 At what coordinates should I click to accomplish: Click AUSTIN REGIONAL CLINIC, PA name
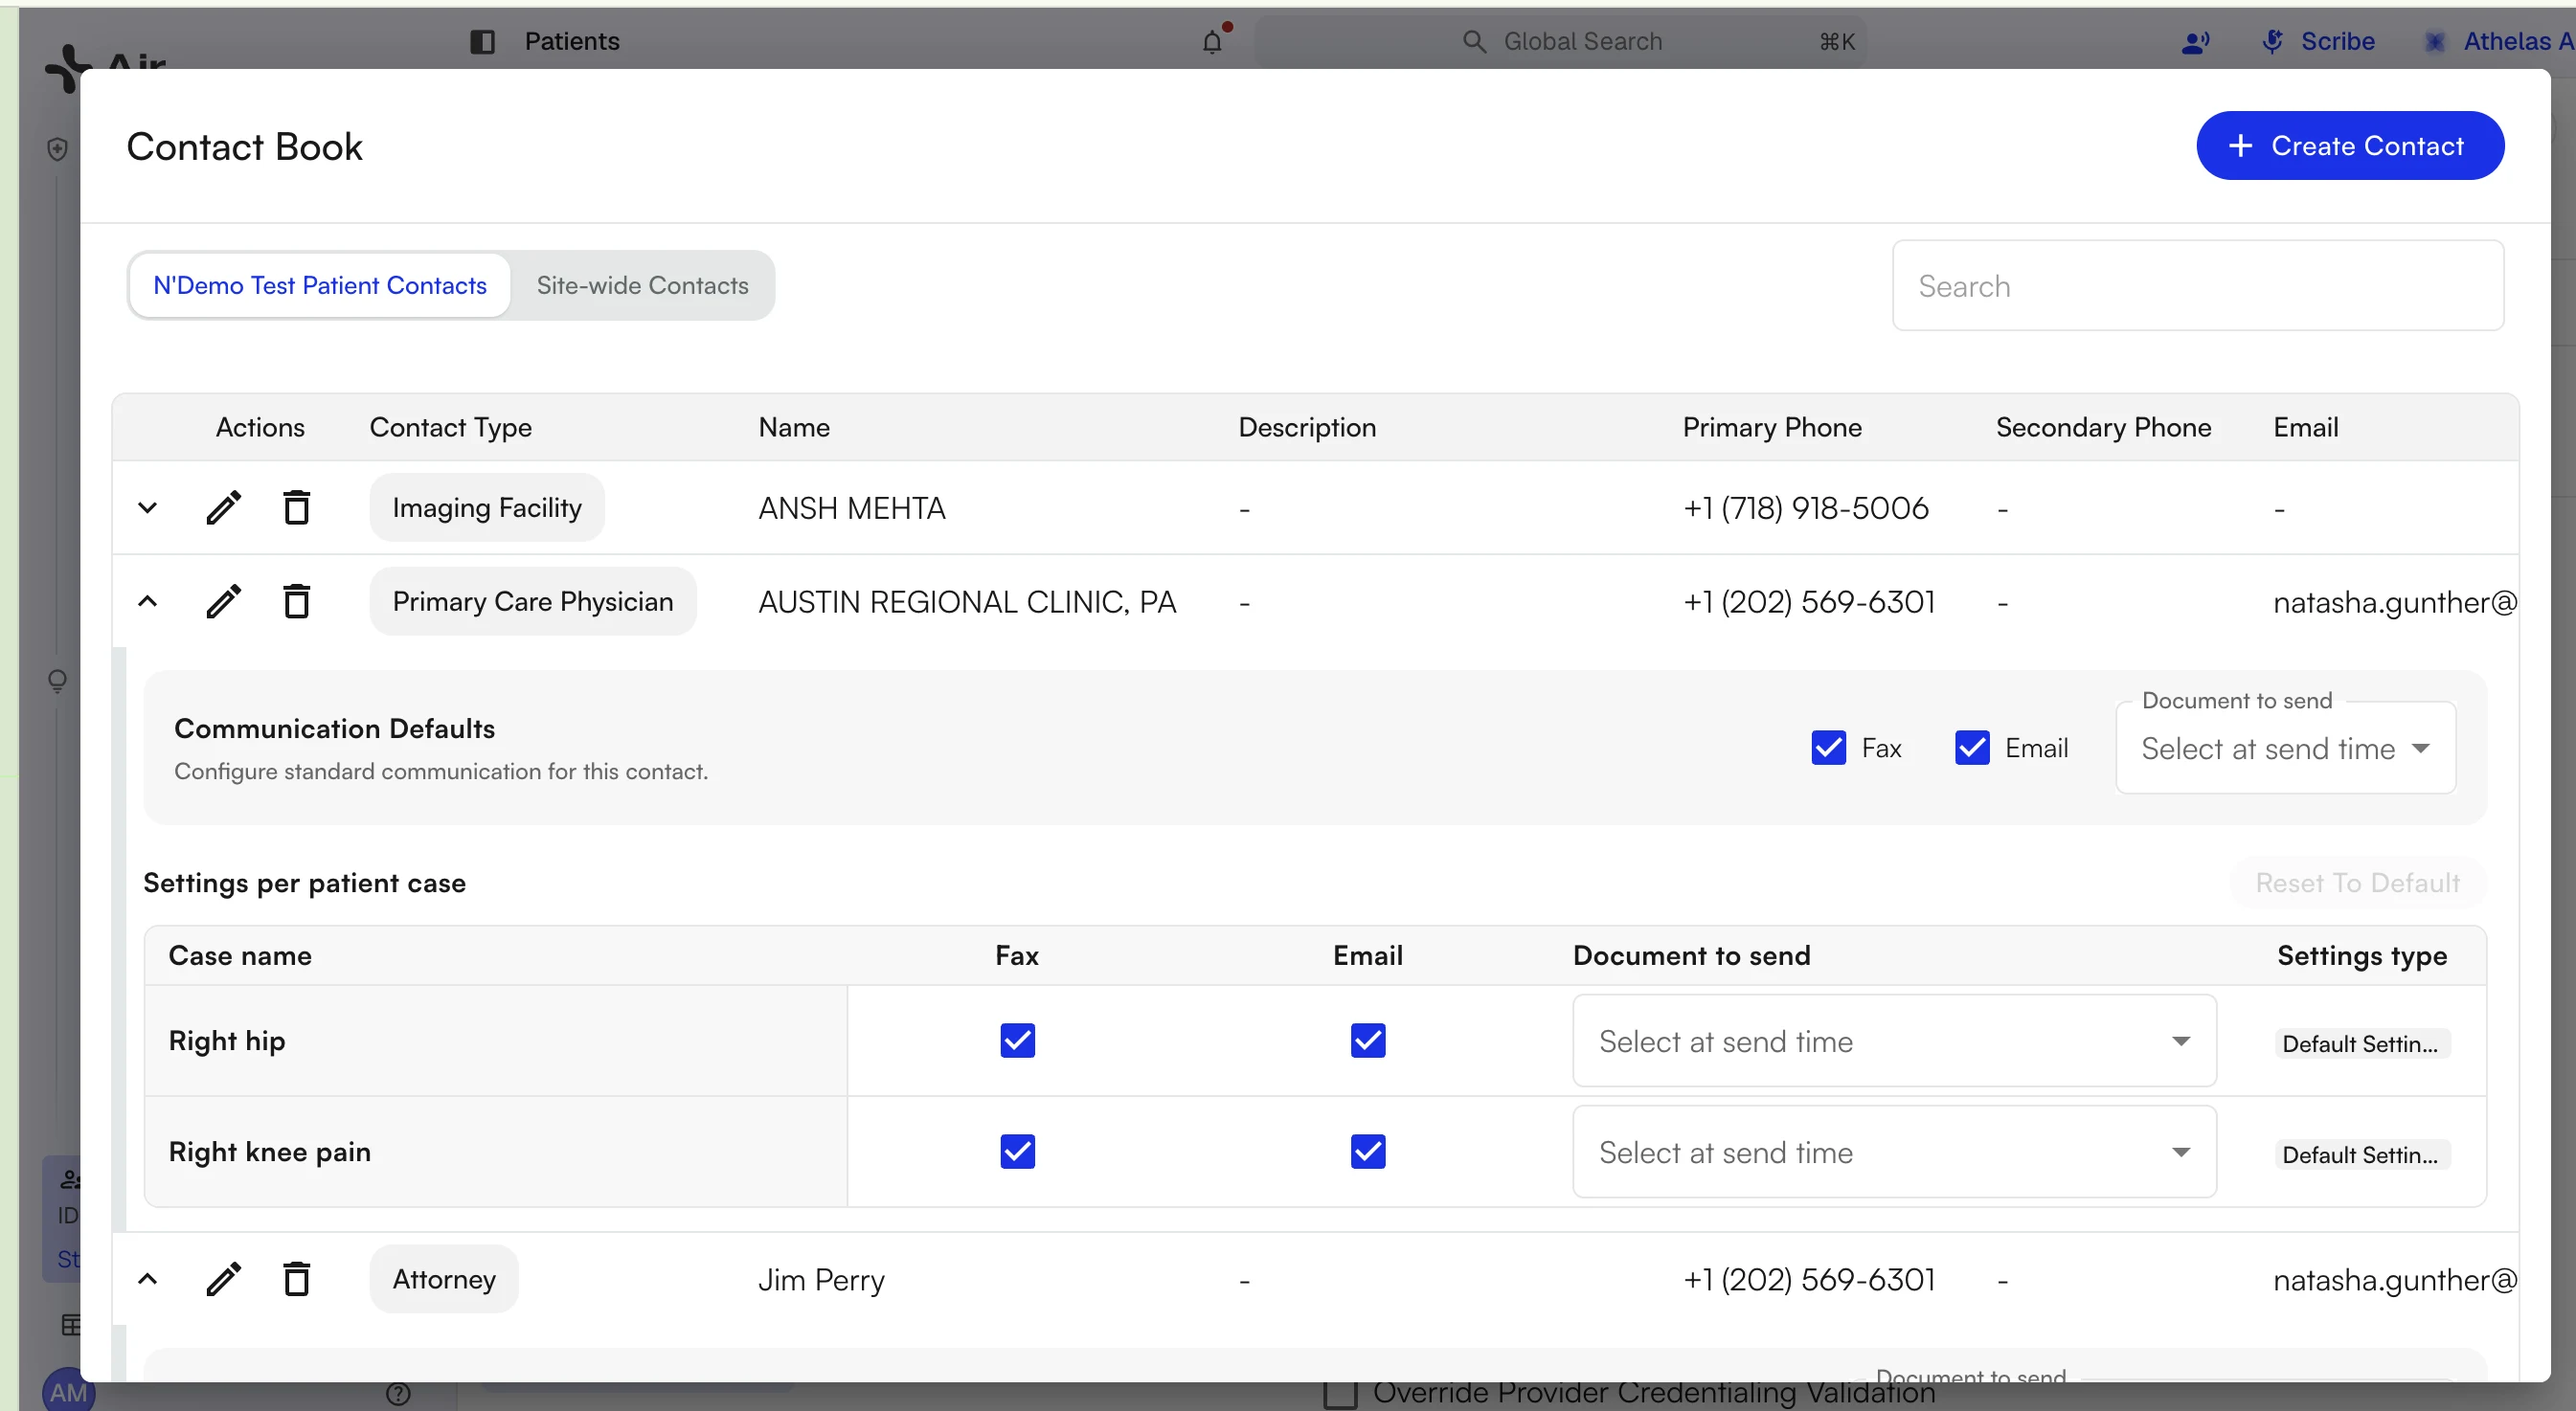click(x=966, y=601)
